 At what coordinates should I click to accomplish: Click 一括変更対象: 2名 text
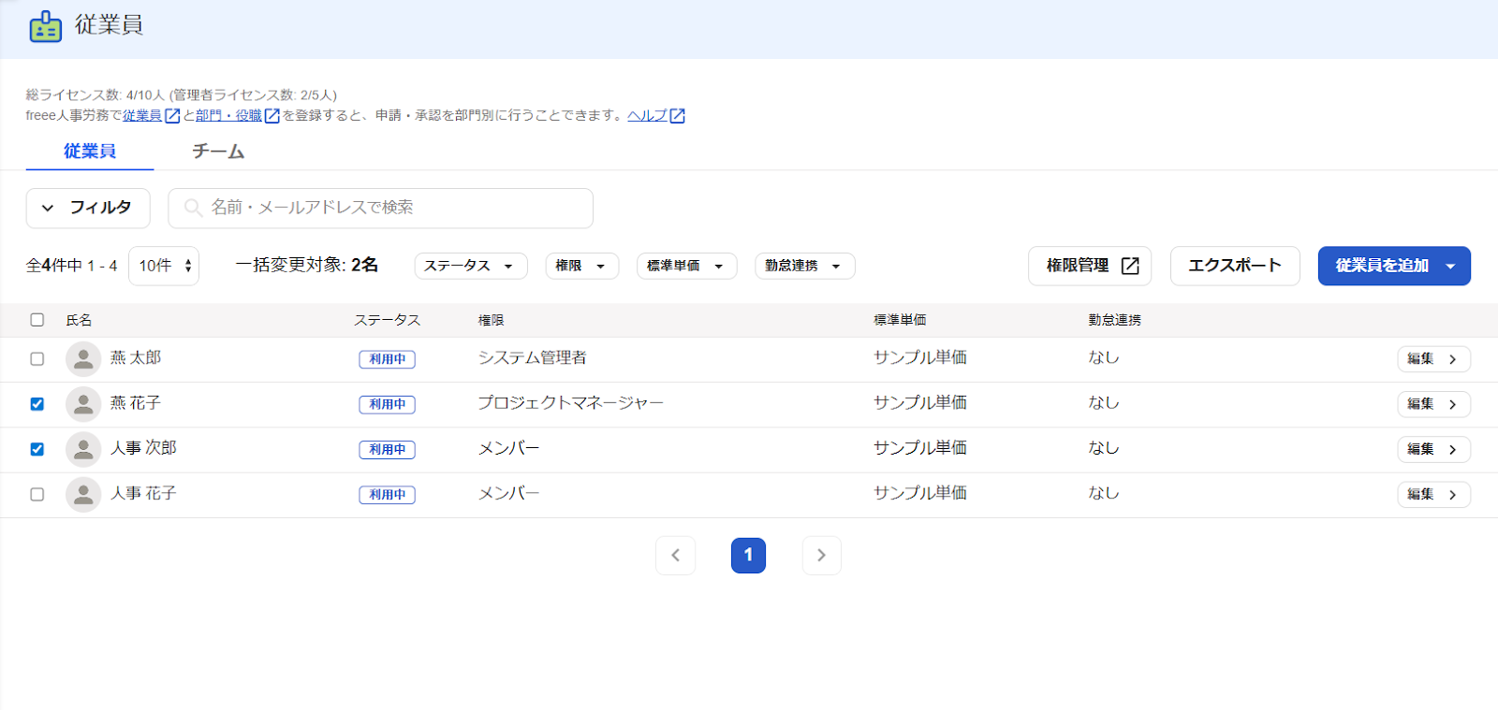(307, 266)
